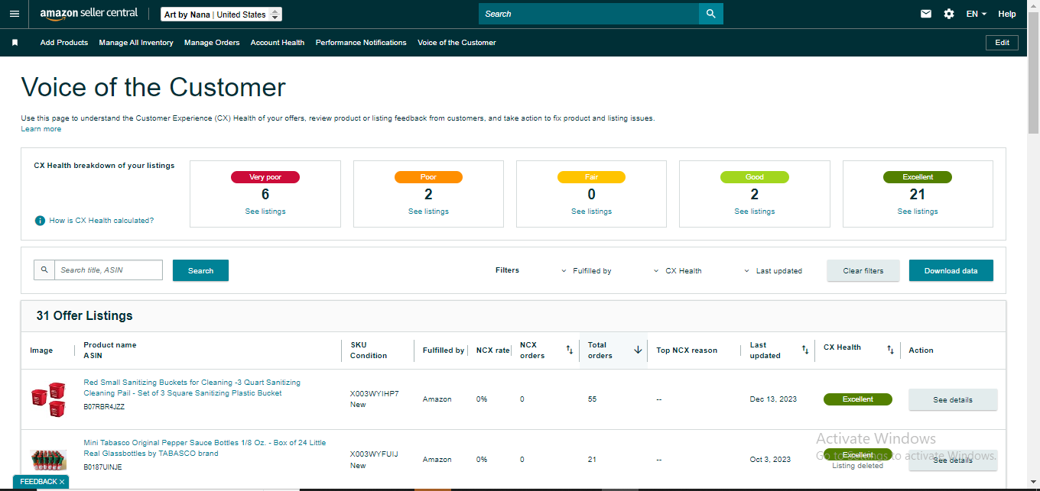Click the Dec 13, 2023 date cell

[x=773, y=399]
